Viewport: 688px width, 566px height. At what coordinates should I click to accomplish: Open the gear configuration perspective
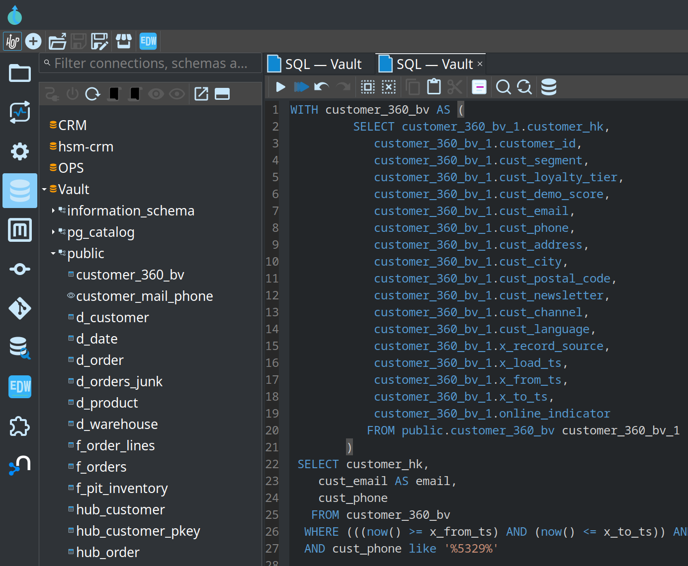[20, 151]
